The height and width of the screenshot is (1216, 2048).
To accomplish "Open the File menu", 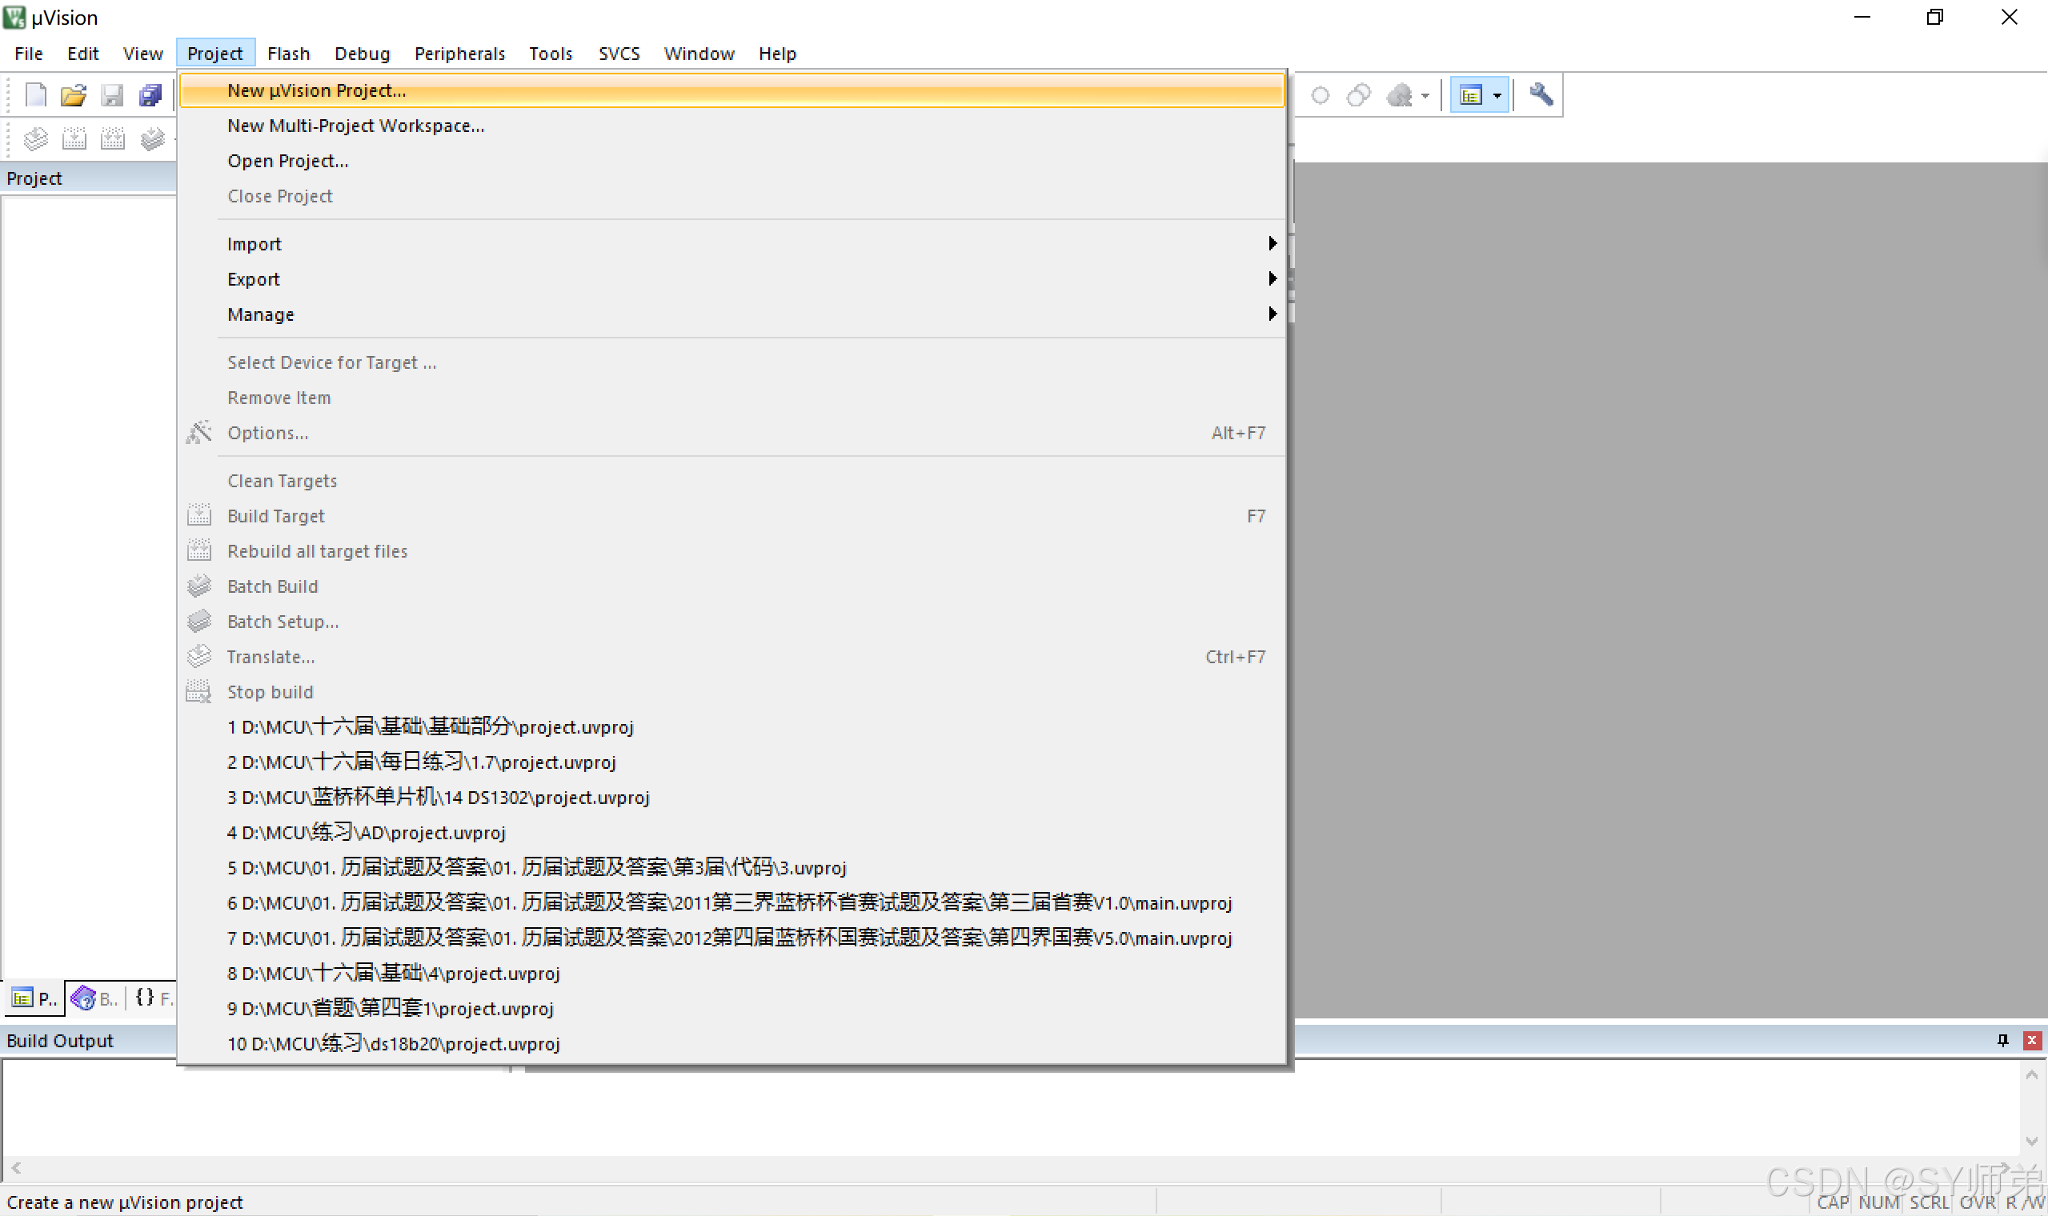I will [x=29, y=54].
